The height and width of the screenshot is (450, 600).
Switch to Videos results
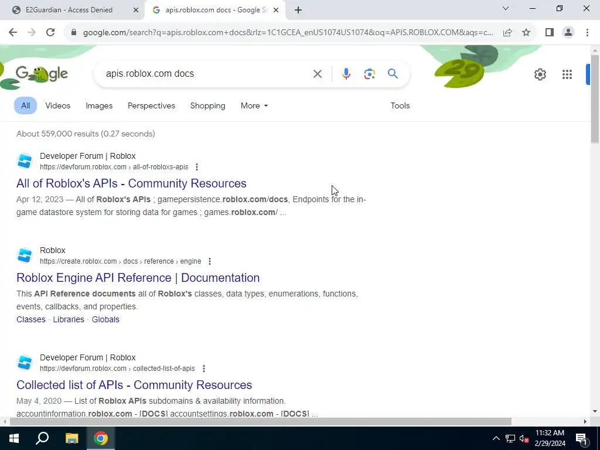[58, 105]
